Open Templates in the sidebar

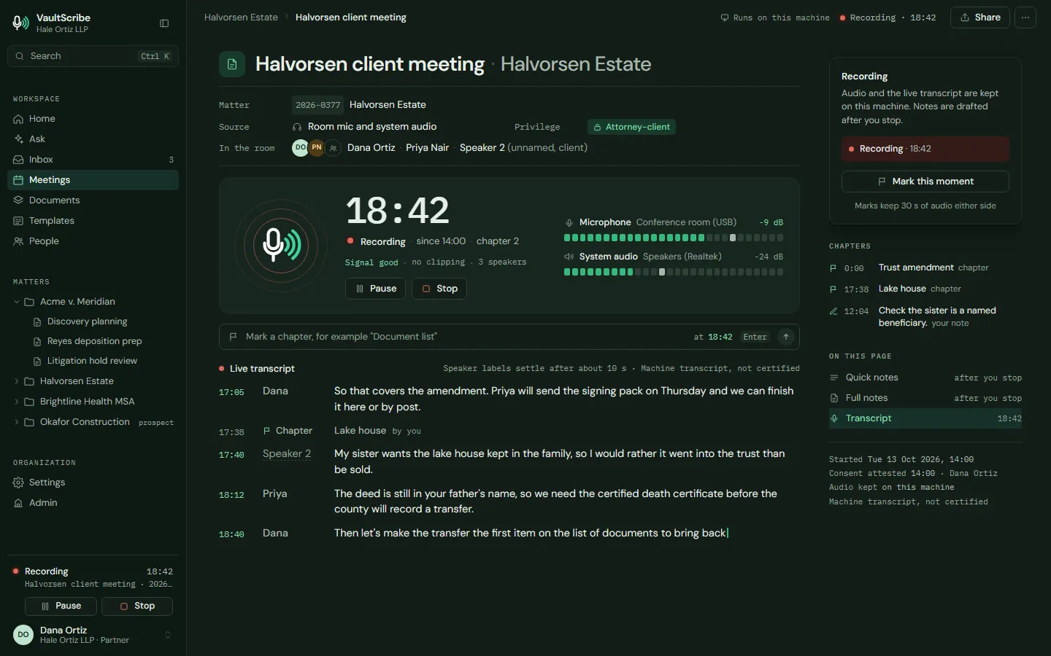[93, 221]
